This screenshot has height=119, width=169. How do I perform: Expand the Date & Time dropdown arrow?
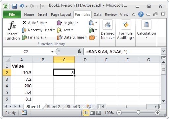click(x=86, y=37)
